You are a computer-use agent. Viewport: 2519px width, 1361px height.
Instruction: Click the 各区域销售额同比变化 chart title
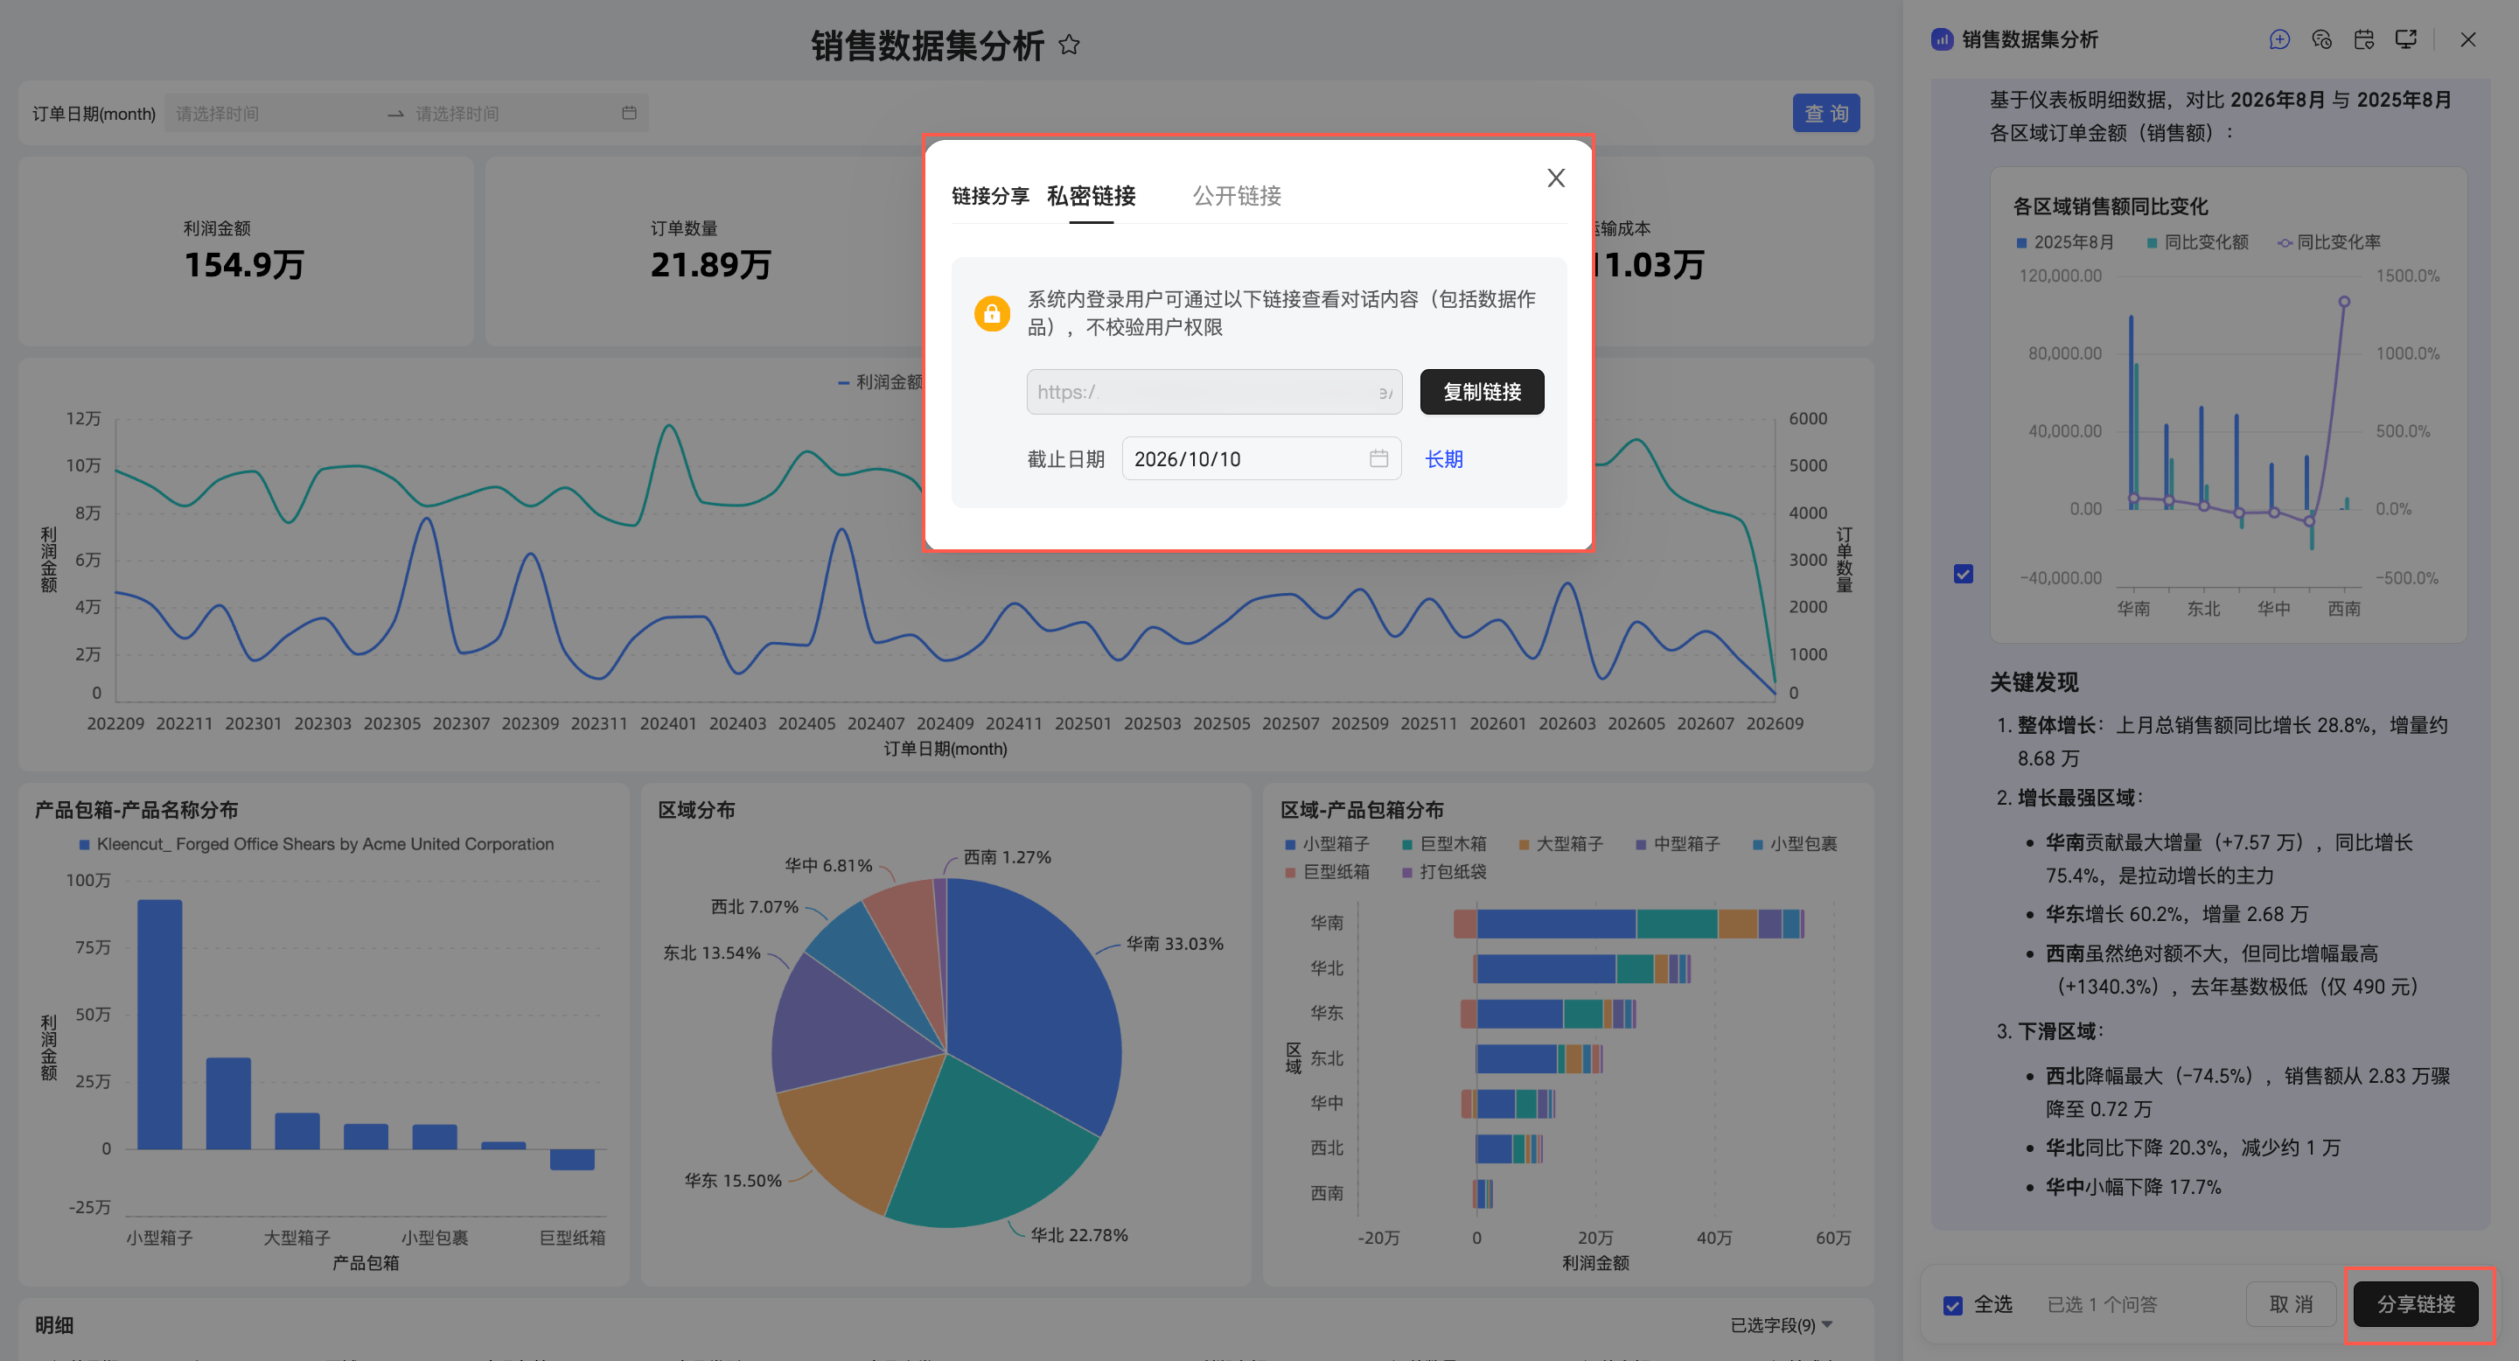coord(2111,206)
